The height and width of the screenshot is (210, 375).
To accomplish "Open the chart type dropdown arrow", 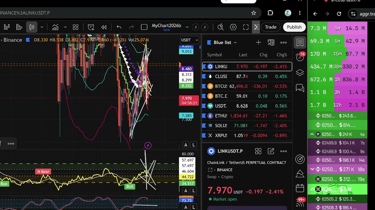I will click(x=42, y=27).
